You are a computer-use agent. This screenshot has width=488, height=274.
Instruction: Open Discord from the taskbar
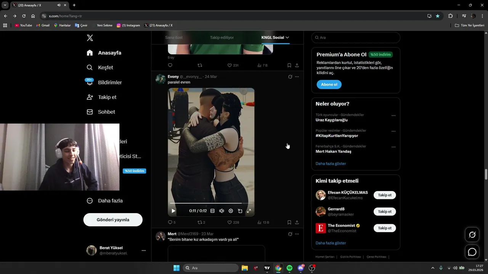point(301,268)
